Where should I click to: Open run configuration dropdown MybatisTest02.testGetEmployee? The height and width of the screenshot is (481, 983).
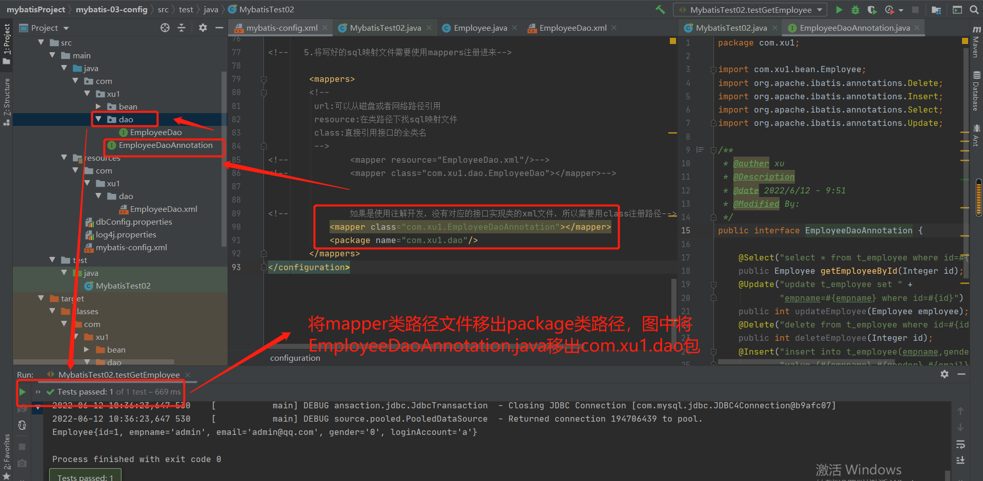coord(750,10)
